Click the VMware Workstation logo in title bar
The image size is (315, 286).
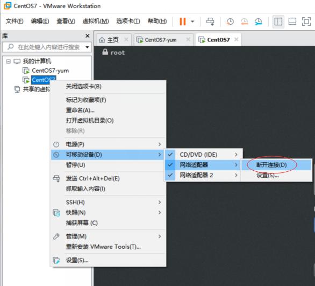pyautogui.click(x=8, y=6)
